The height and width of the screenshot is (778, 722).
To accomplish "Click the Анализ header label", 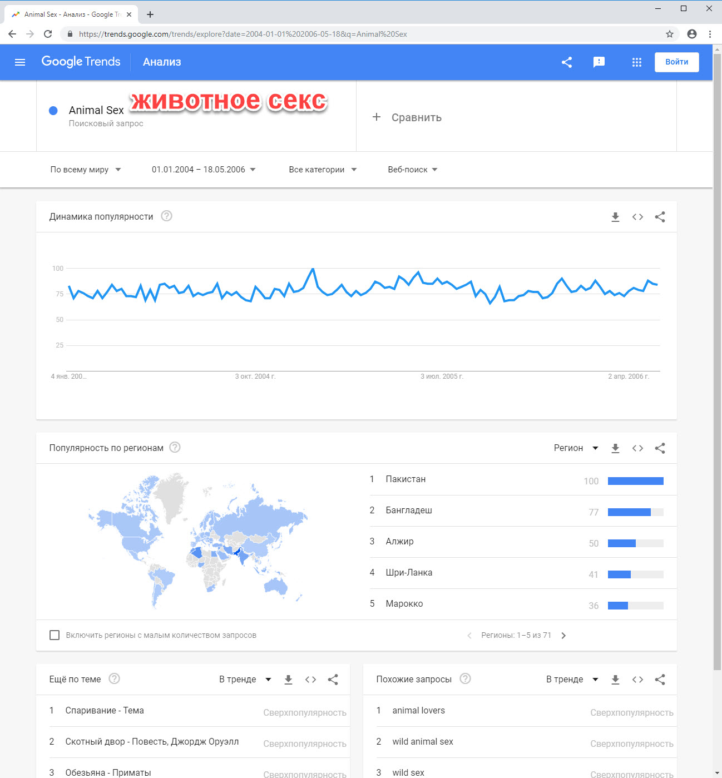I will (x=162, y=62).
